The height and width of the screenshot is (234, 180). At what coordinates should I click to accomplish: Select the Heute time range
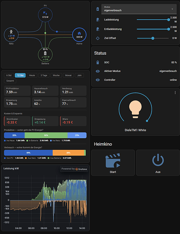pos(32,75)
